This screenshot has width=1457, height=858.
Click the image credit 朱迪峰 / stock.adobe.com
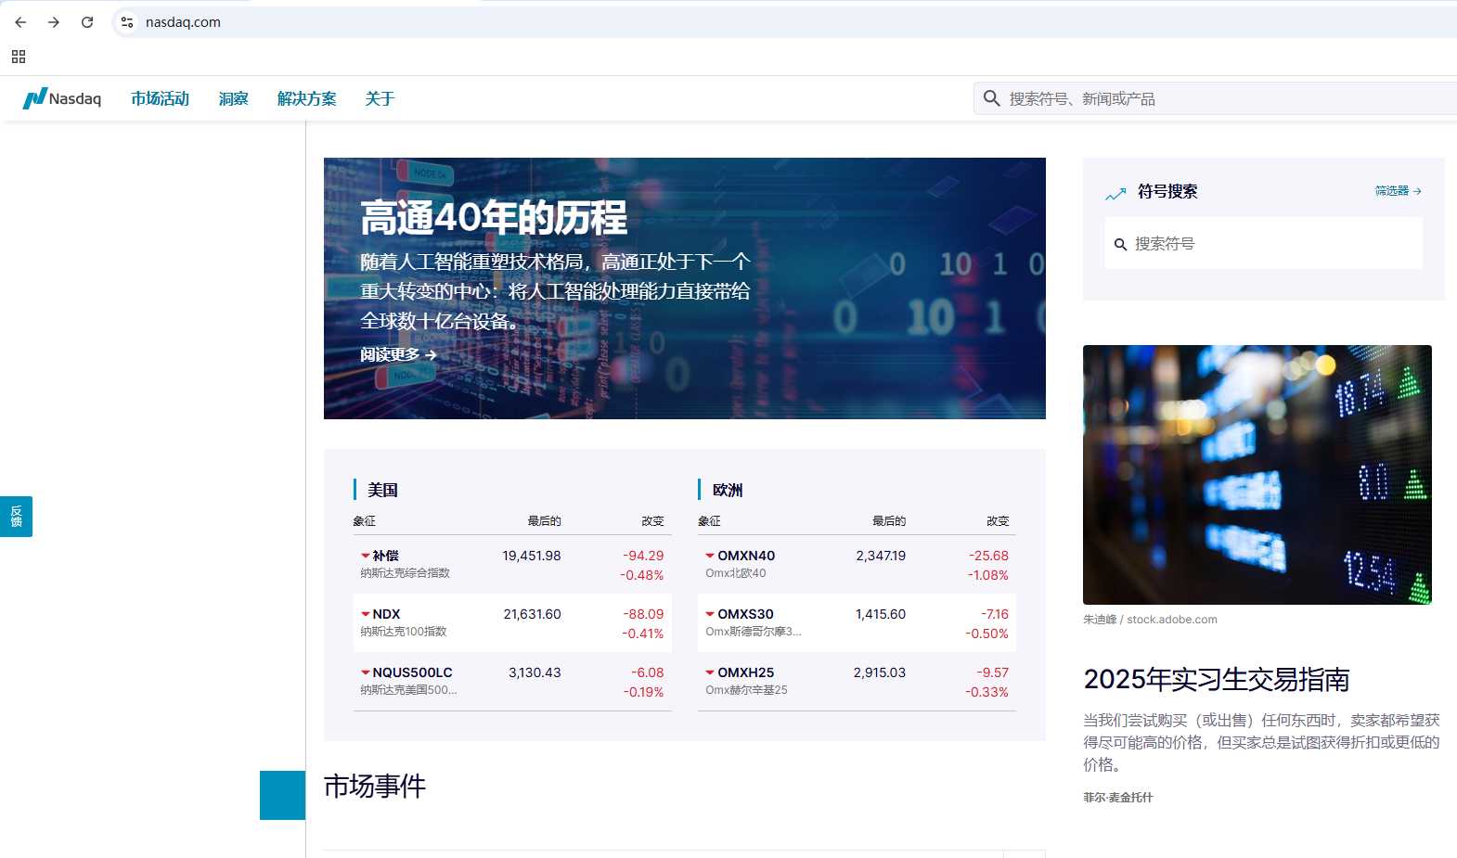(1150, 620)
